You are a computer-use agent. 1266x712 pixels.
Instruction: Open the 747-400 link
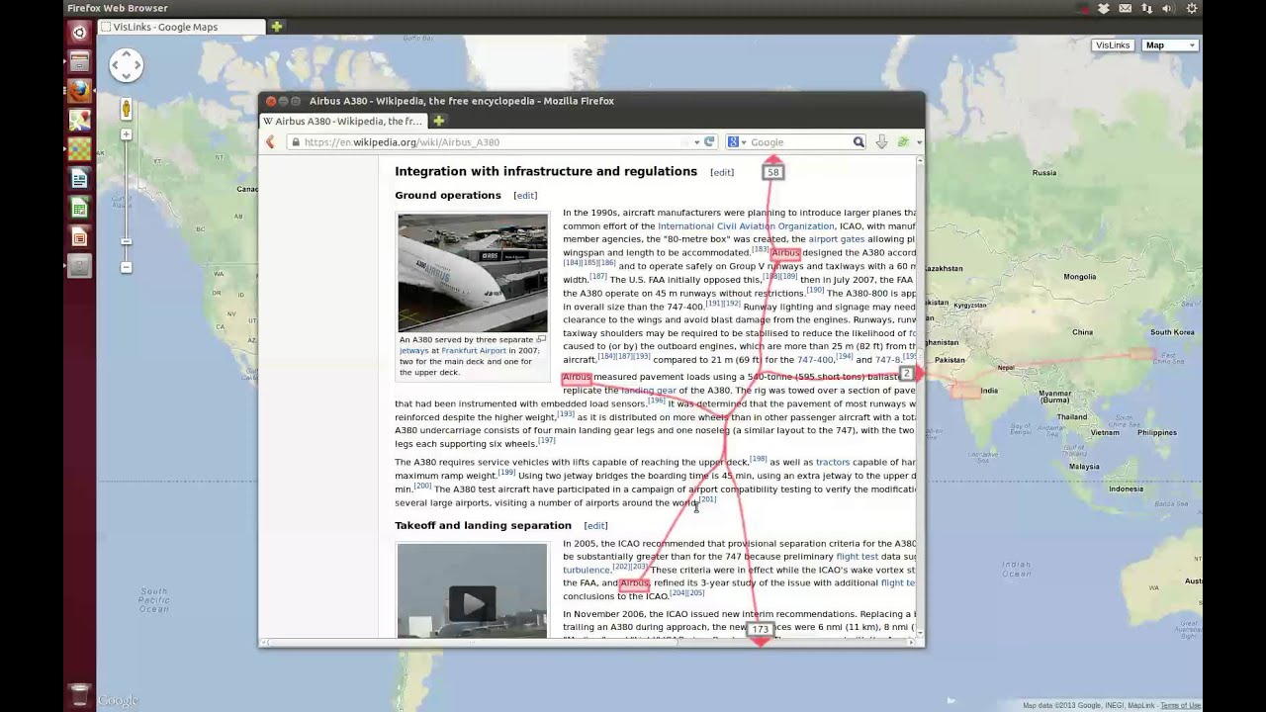tap(816, 360)
